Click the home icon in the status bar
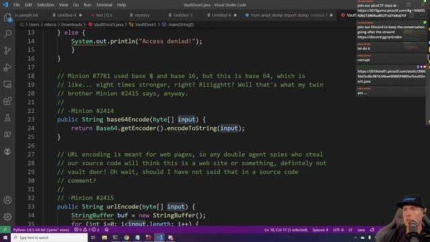Viewport: 430px width, 242px height. tap(107, 230)
